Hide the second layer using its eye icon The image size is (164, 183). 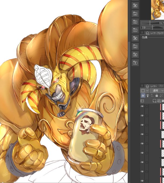(142, 115)
